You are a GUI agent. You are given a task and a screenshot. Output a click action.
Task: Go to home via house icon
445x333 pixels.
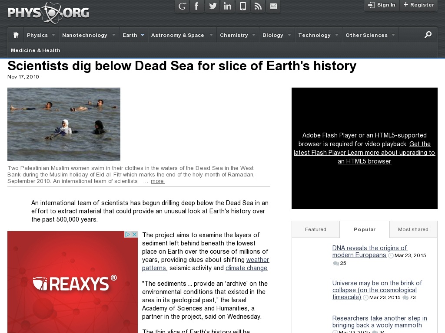tap(16, 35)
